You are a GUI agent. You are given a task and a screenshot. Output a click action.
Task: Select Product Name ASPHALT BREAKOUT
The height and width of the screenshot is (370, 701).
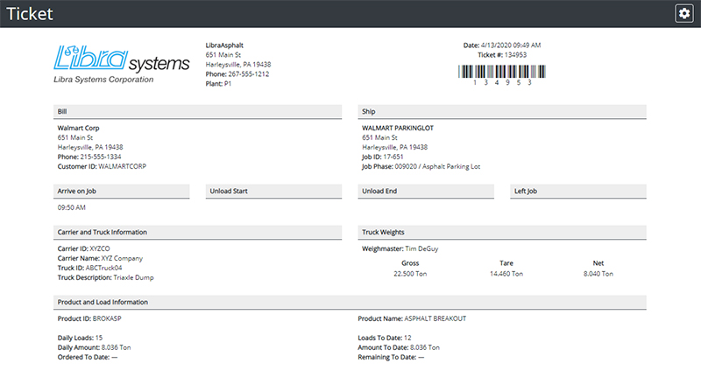(x=412, y=318)
